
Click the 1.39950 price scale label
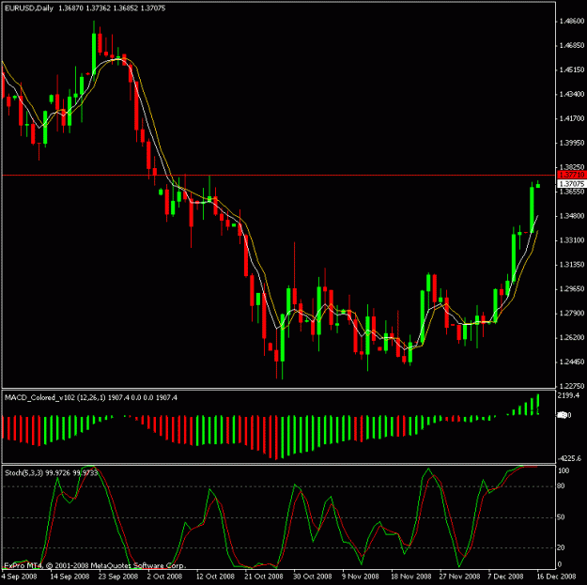click(572, 143)
